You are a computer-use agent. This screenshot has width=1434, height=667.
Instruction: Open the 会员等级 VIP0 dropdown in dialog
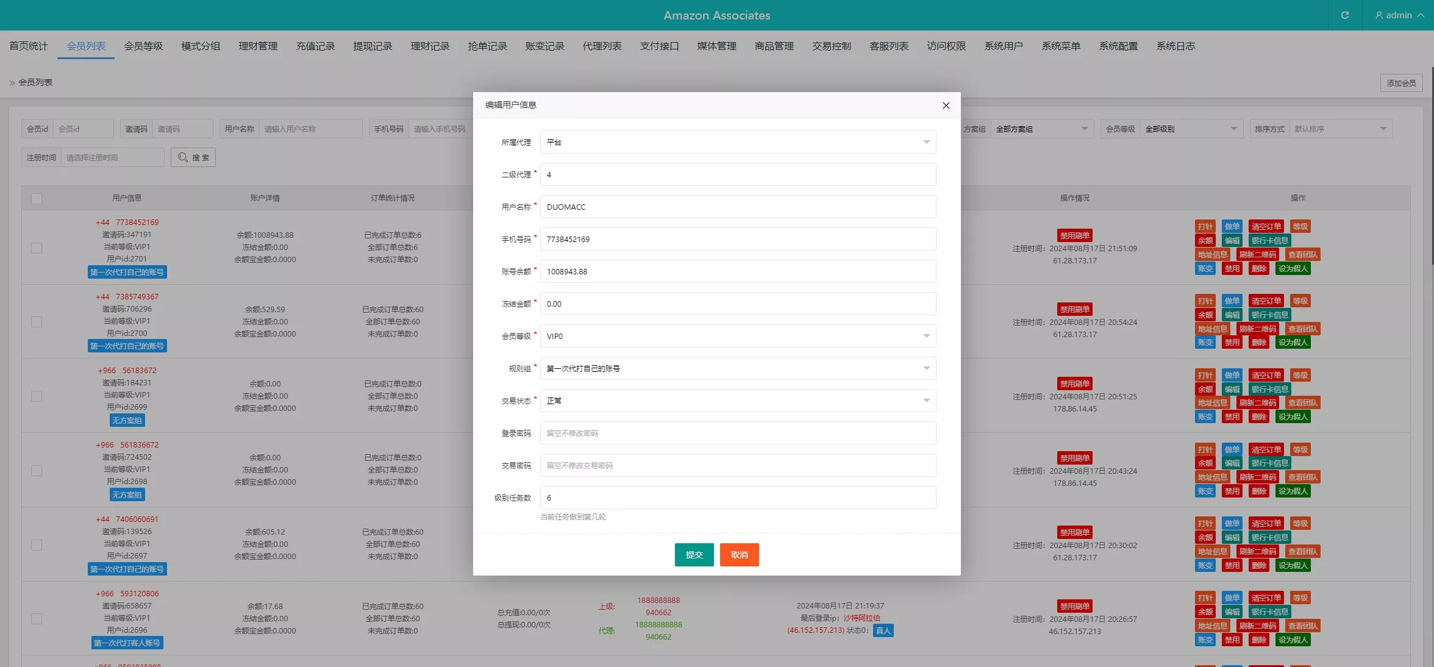(738, 336)
